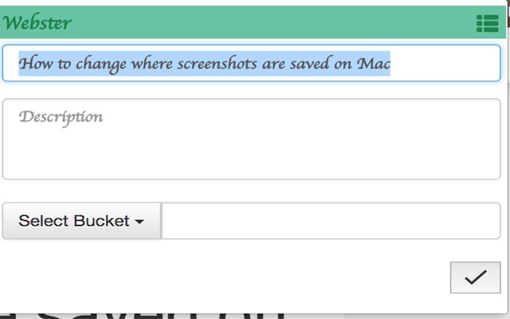This screenshot has width=510, height=319.
Task: Click the "Select Bucket" label text
Action: tap(74, 221)
